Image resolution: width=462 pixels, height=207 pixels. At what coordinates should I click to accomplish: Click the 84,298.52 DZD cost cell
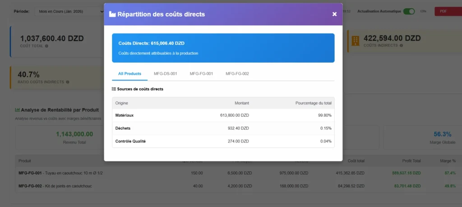(351, 186)
